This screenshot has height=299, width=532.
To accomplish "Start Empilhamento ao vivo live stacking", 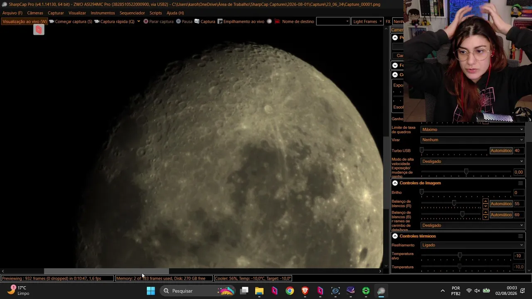I will pyautogui.click(x=241, y=21).
